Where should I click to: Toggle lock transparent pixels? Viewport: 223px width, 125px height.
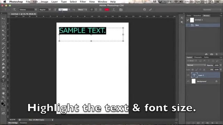pyautogui.click(x=193, y=69)
